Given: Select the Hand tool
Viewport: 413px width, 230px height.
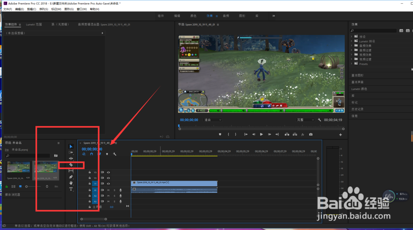Looking at the screenshot, I should click(71, 183).
